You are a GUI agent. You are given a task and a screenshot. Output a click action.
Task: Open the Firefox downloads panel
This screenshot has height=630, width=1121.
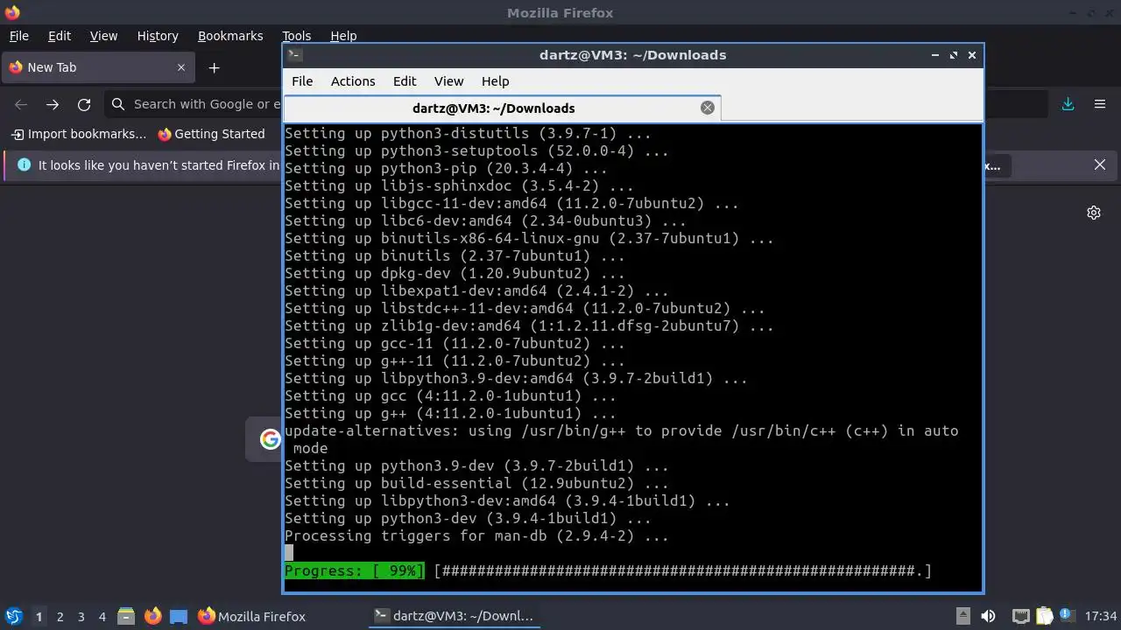[1068, 104]
